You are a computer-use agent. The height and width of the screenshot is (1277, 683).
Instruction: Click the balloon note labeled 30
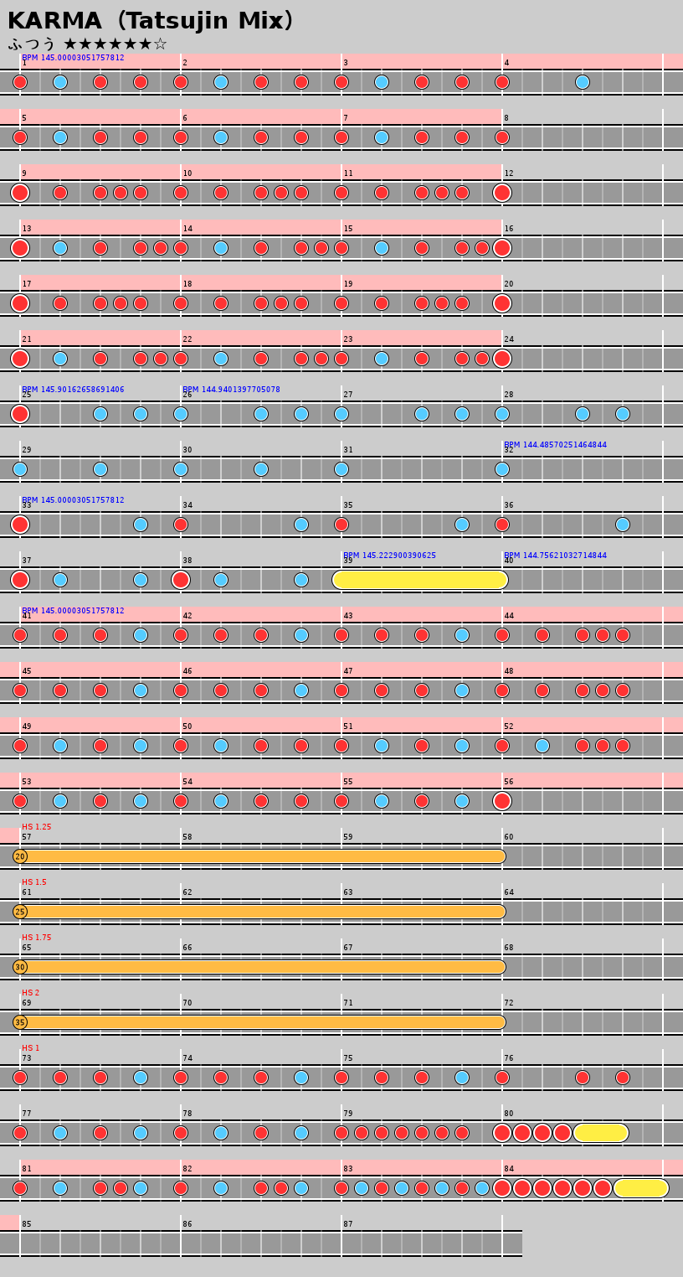pos(20,967)
